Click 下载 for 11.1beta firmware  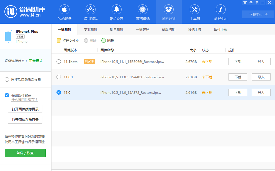click(x=238, y=62)
